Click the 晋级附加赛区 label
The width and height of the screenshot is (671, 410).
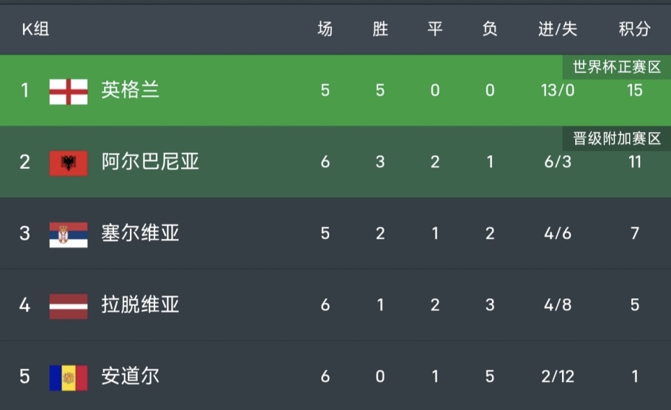[x=616, y=138]
